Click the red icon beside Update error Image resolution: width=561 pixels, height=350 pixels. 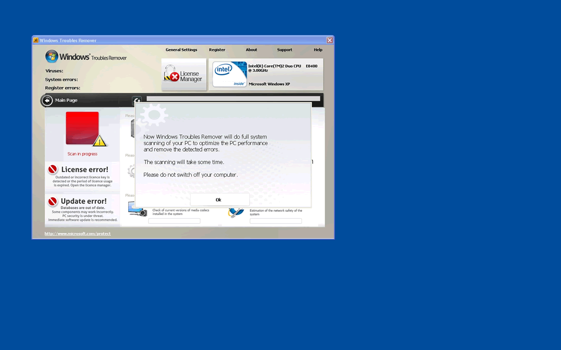tap(53, 202)
